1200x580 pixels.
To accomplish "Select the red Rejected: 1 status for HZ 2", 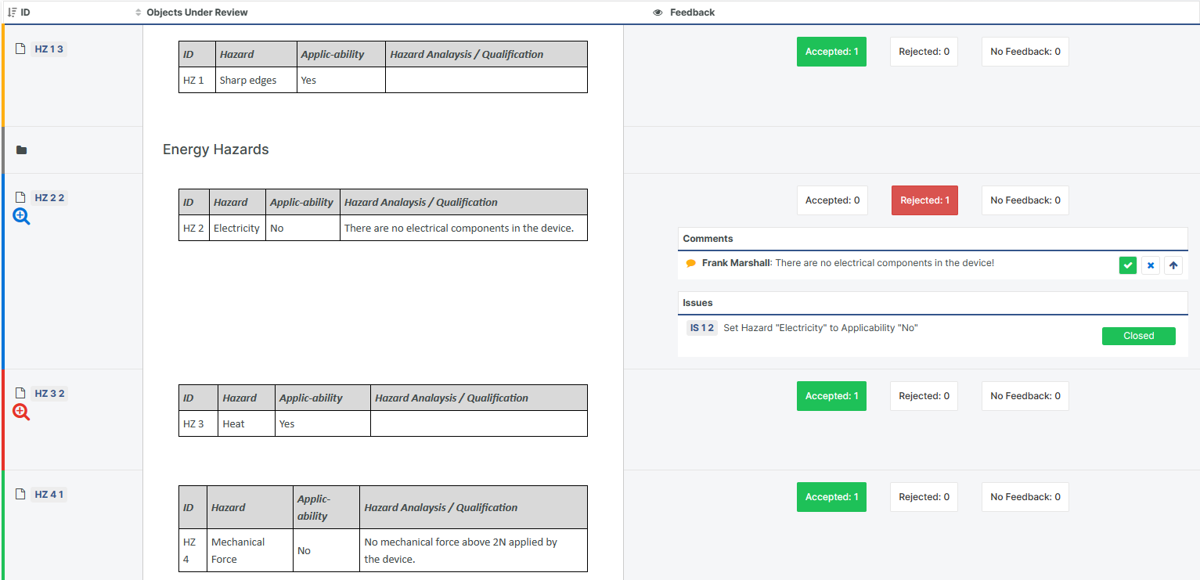I will coord(924,200).
